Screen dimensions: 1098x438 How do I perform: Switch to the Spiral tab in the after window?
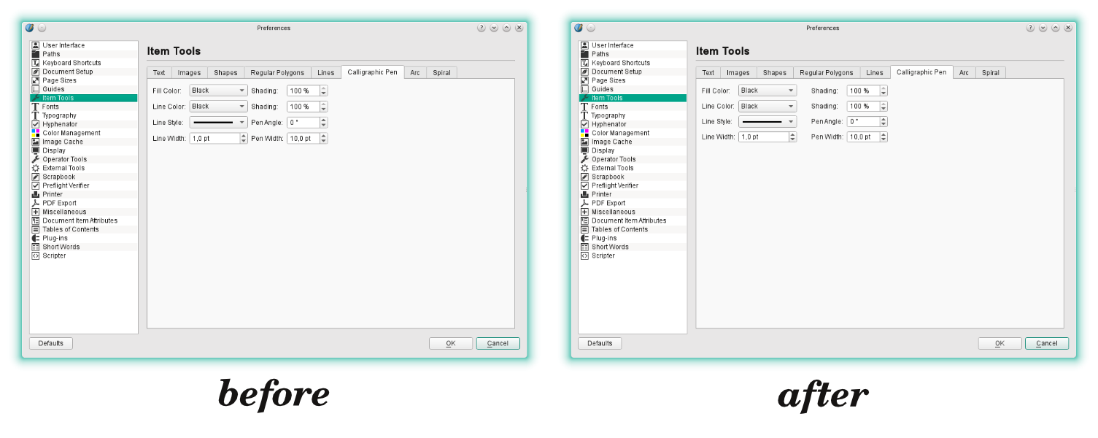pyautogui.click(x=991, y=73)
